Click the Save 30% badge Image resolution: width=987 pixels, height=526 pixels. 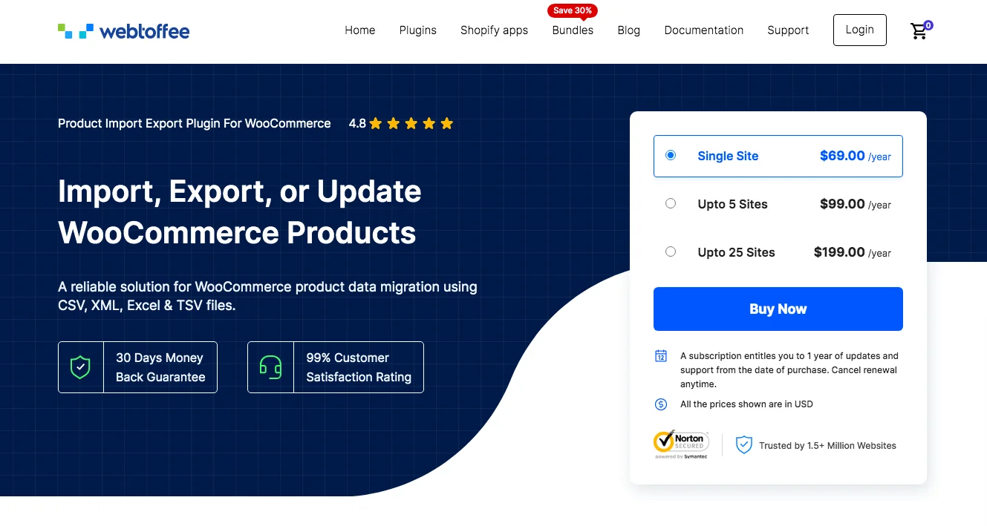[x=573, y=10]
